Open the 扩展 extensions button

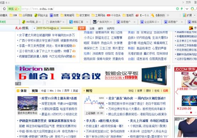point(188,15)
